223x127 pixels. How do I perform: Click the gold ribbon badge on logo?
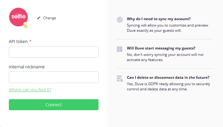click(x=26, y=25)
